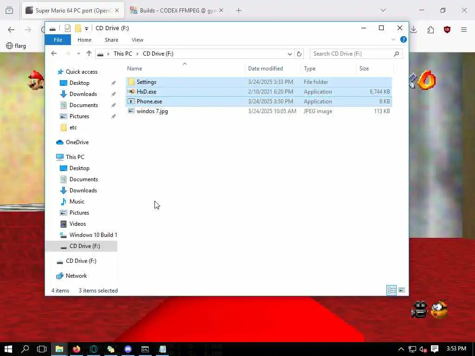Select OneDrive in navigation pane
The height and width of the screenshot is (356, 475).
77,142
